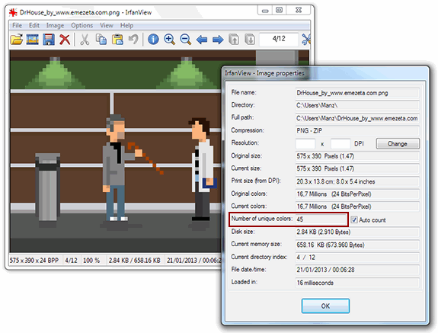Delete file using red X icon
The image size is (438, 333).
coord(65,40)
